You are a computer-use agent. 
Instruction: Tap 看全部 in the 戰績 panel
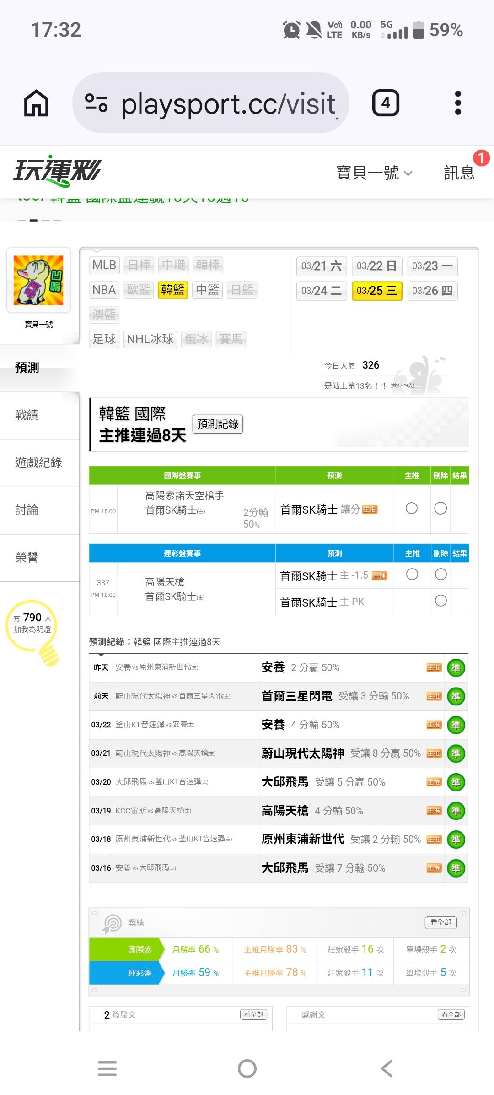[441, 922]
